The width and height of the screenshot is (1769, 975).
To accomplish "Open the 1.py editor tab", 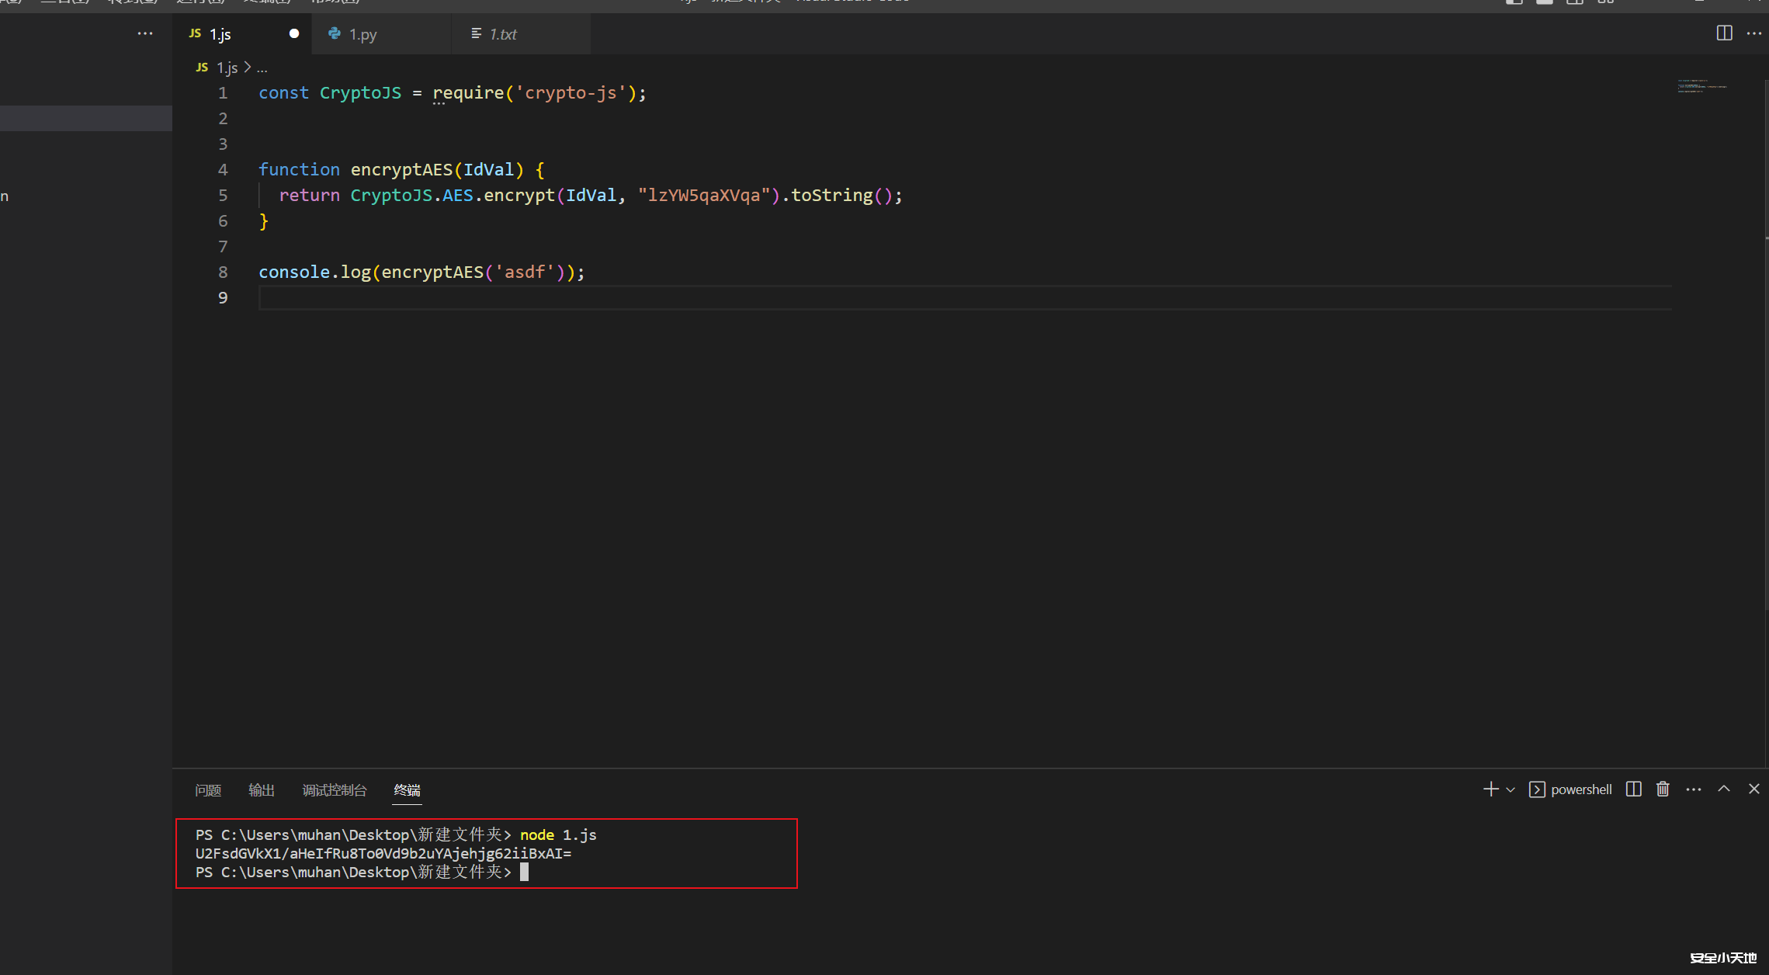I will 381,34.
